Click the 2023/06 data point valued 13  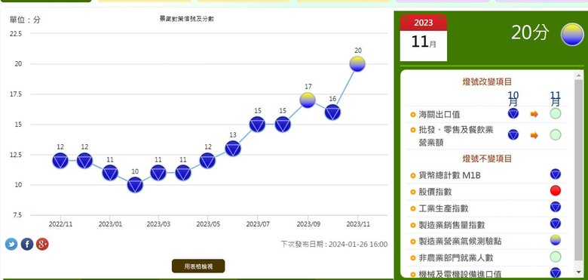(x=233, y=149)
